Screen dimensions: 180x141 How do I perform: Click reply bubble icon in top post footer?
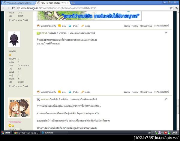[59, 26]
